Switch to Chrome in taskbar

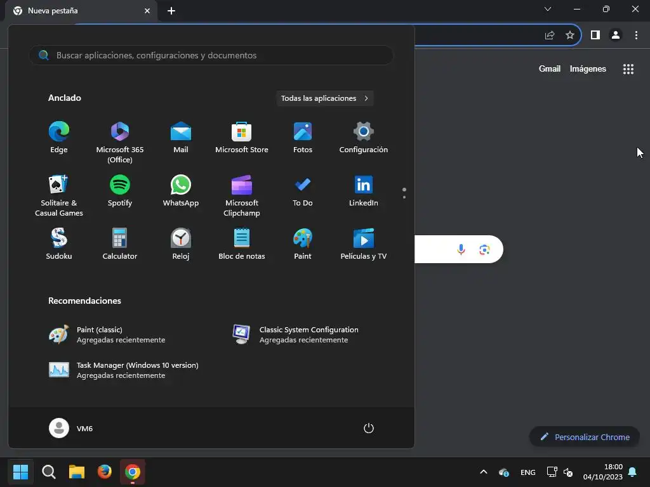[x=133, y=472]
